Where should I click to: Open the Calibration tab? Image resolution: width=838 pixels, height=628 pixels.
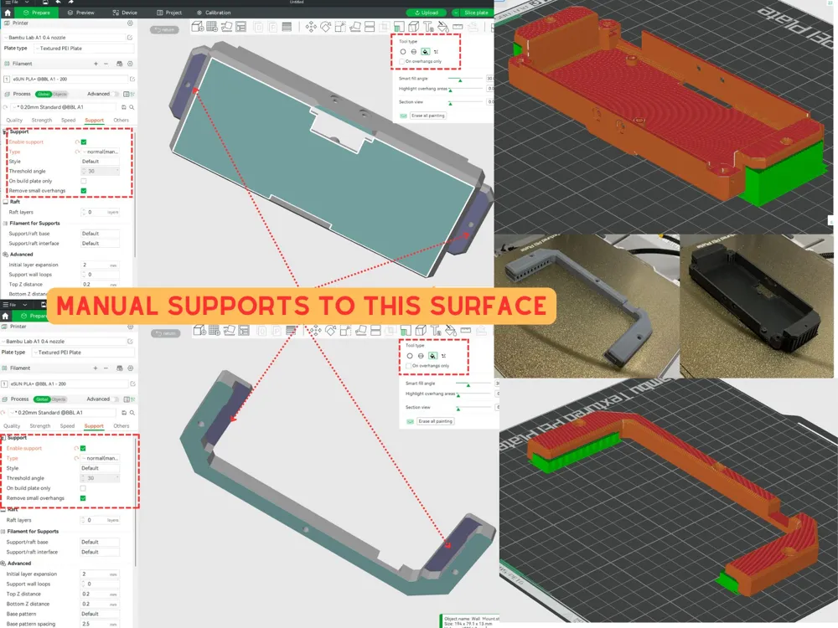(213, 13)
